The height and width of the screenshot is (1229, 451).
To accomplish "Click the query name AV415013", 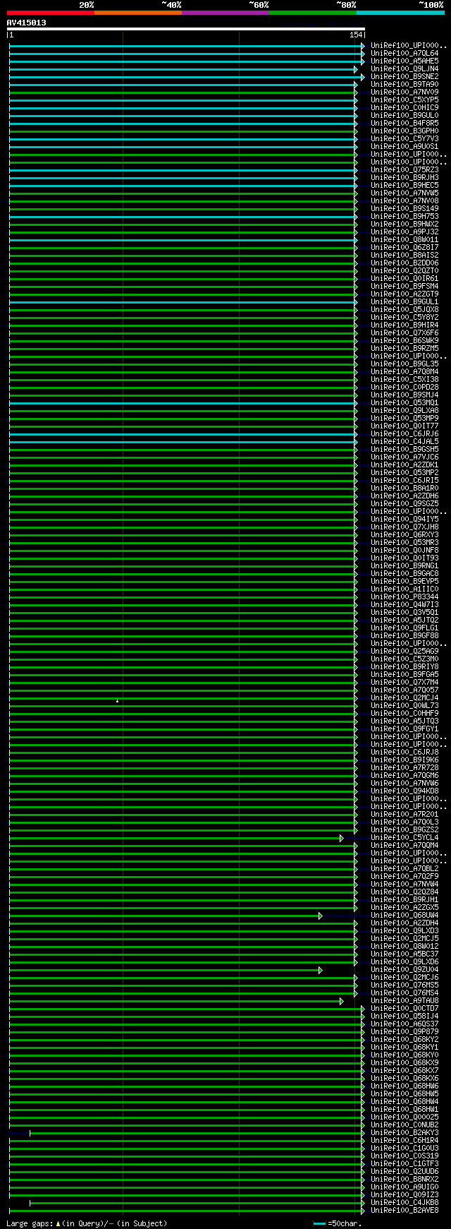I will click(27, 23).
